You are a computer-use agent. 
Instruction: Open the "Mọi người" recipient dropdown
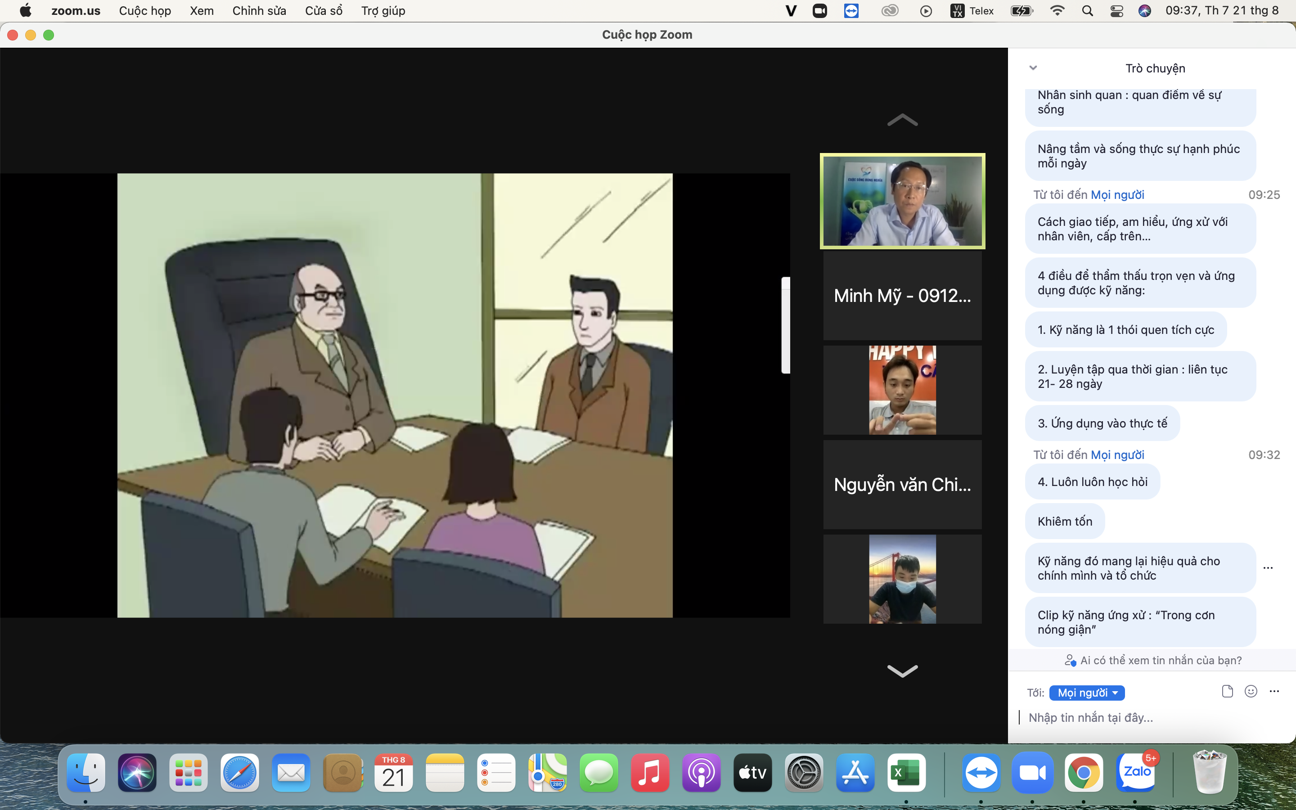coord(1087,693)
